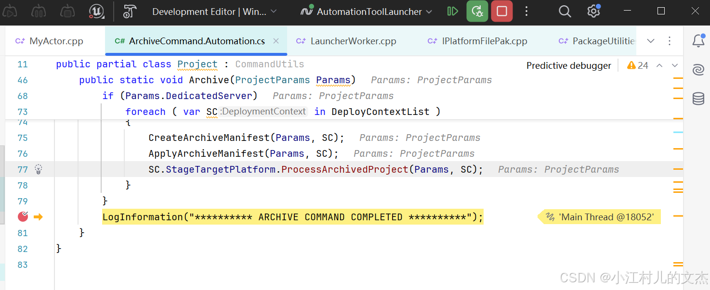Stop the debug session with red button
The height and width of the screenshot is (290, 710).
(x=502, y=12)
